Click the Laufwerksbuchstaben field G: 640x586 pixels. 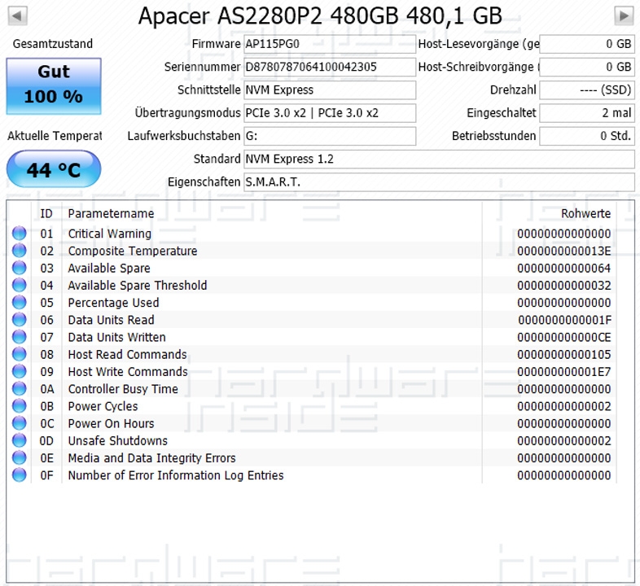[x=330, y=136]
